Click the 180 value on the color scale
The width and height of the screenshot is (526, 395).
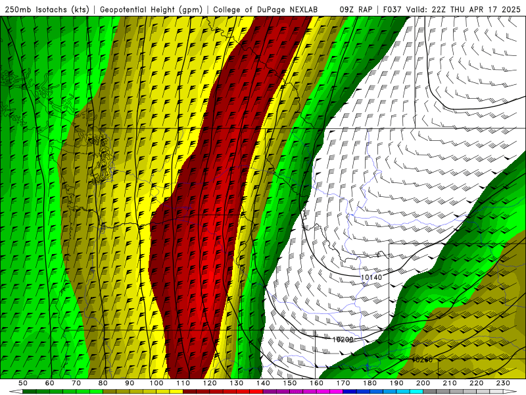[370, 383]
